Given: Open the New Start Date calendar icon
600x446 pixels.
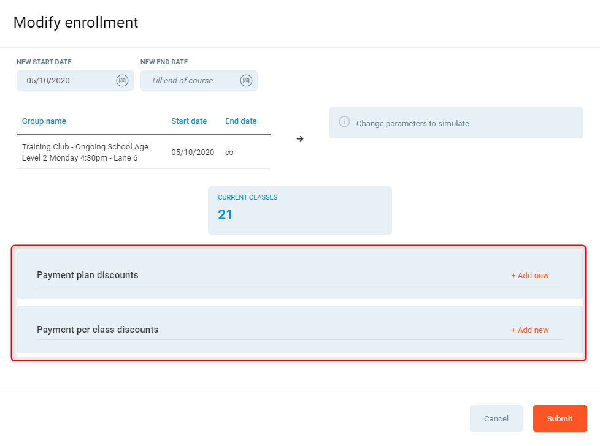Looking at the screenshot, I should [x=121, y=80].
